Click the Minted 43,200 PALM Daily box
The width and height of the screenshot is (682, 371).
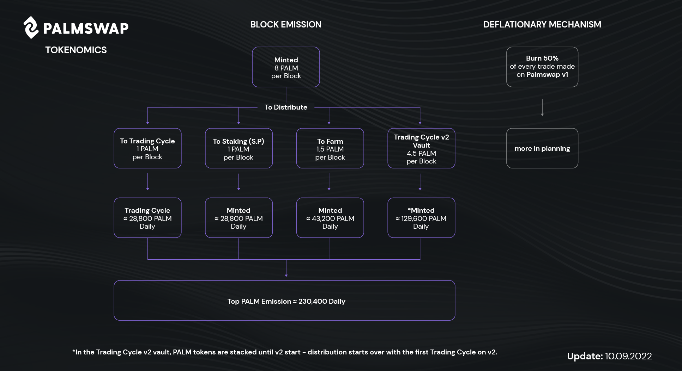pyautogui.click(x=330, y=218)
